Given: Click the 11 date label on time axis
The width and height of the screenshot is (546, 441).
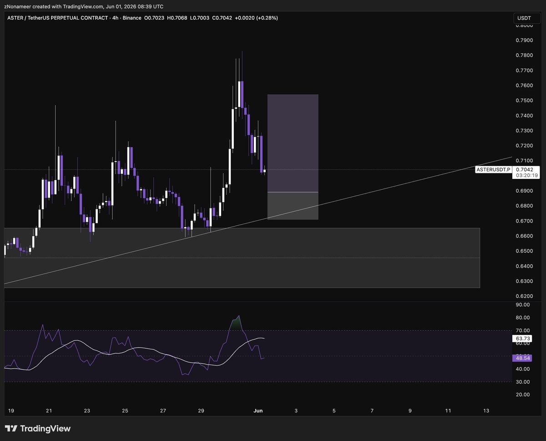Looking at the screenshot, I should [x=448, y=411].
